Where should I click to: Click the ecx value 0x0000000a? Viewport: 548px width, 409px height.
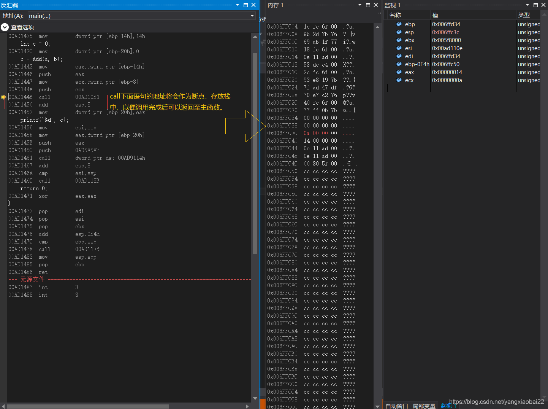[x=447, y=80]
